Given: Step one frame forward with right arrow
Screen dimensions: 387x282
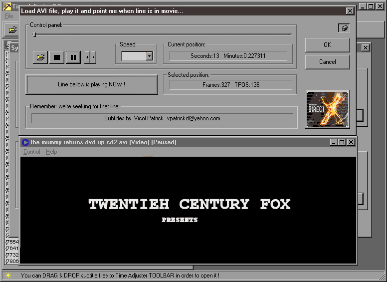Looking at the screenshot, I should pyautogui.click(x=93, y=57).
